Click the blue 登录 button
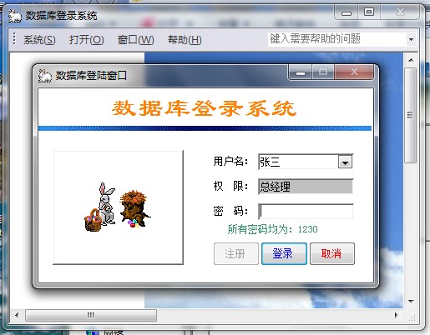430x335 pixels. [x=284, y=253]
